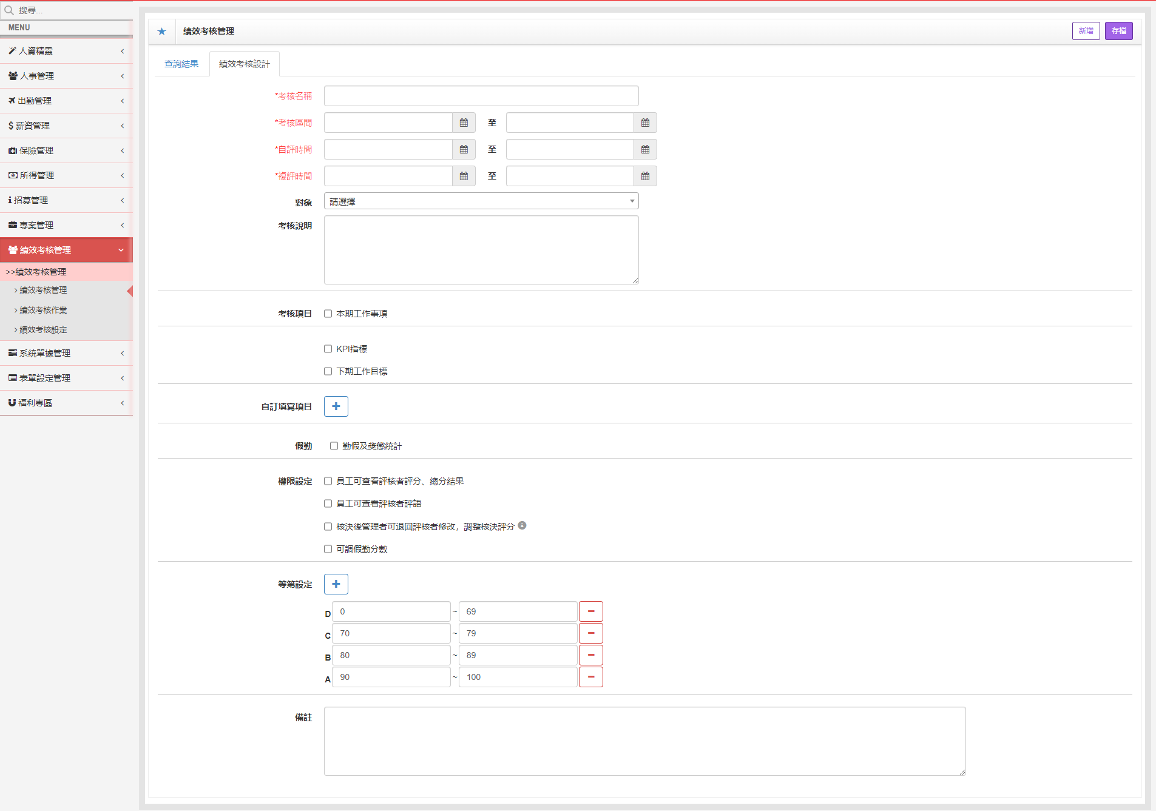Check 員工可查看評核者評分、總分結果
The height and width of the screenshot is (811, 1156).
tap(328, 481)
